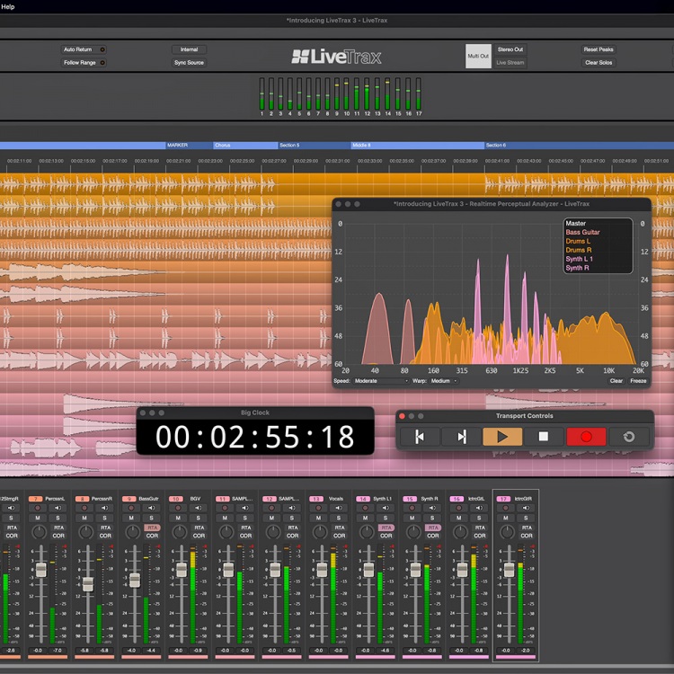Open the Speed dropdown set to Moderate
Screen dimensions: 674x674
pos(381,381)
